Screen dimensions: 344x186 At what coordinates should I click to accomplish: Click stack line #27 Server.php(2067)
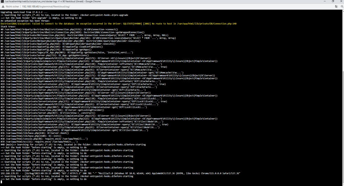(74, 107)
